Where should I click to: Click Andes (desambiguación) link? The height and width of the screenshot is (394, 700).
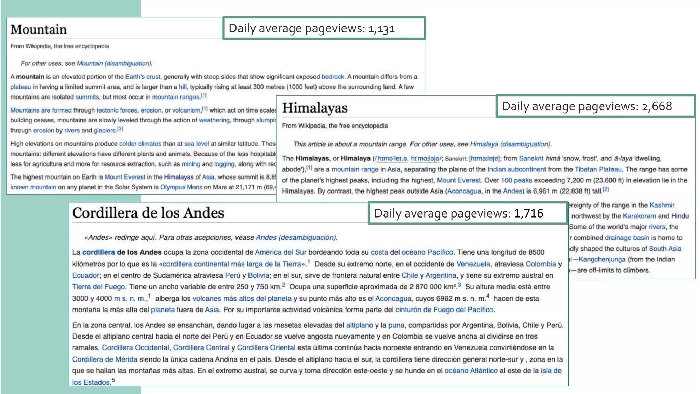[296, 237]
